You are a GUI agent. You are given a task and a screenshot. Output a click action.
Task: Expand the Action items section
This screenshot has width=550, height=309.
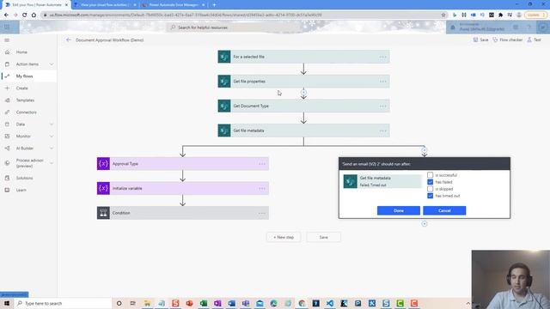(52, 64)
